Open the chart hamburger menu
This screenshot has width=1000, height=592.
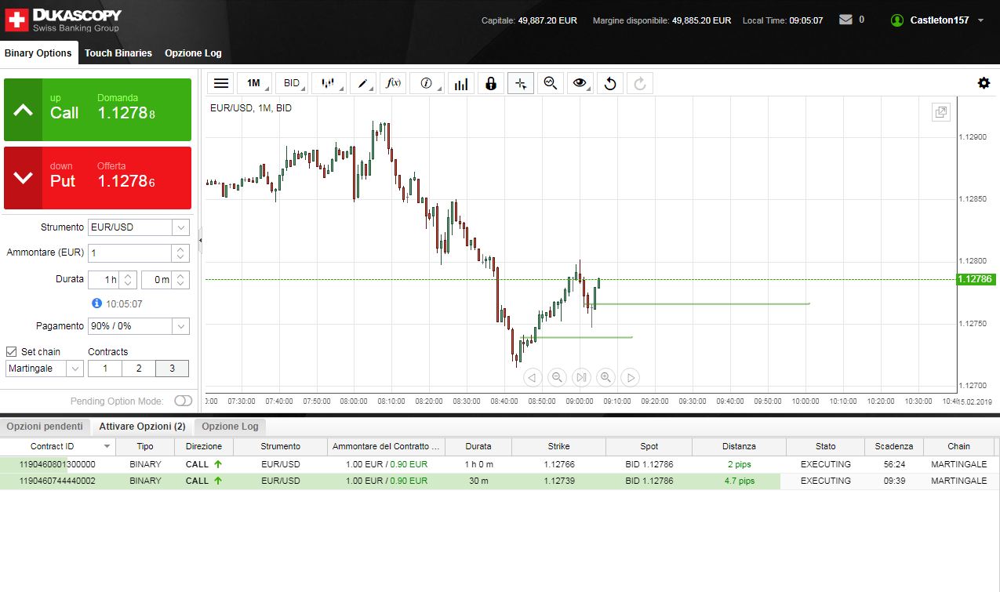pos(221,83)
